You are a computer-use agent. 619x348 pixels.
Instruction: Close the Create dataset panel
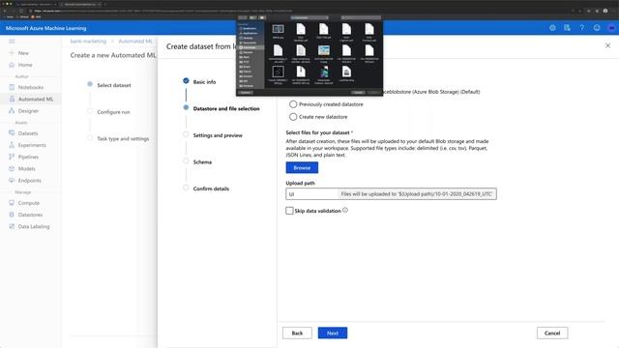(608, 45)
